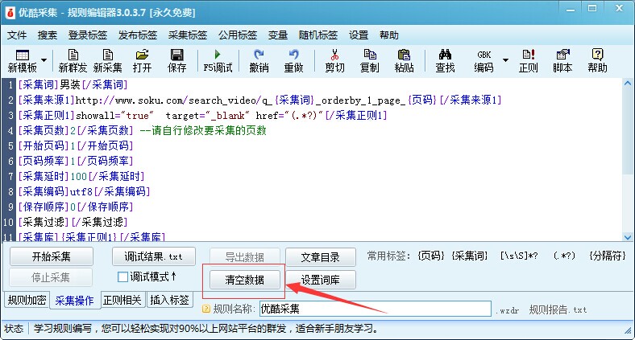Screen dimensions: 635x340
Task: Open the 变量 menu
Action: [x=278, y=35]
